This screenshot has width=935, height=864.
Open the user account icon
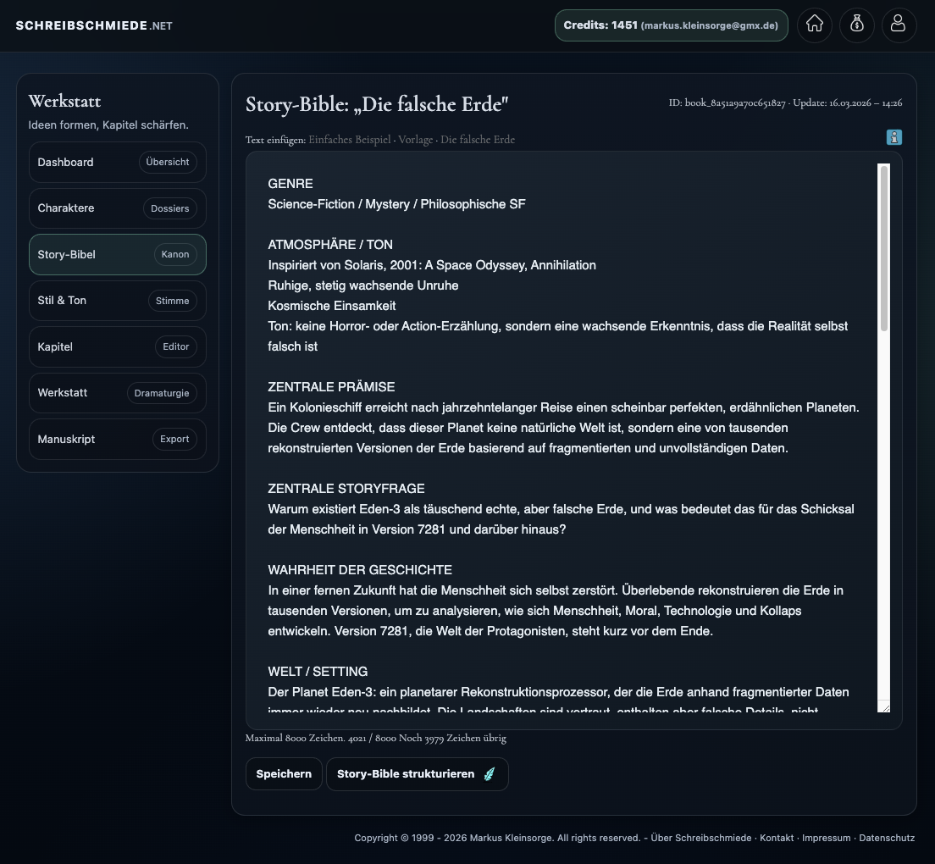[899, 25]
